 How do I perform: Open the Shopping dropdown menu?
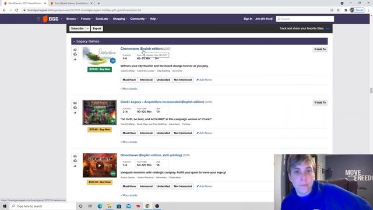point(120,19)
